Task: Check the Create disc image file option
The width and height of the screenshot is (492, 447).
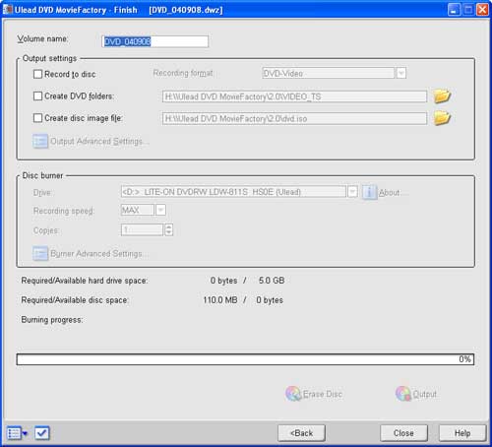Action: point(37,118)
